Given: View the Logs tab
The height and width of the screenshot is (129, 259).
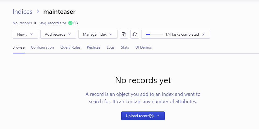Looking at the screenshot, I should 110,47.
